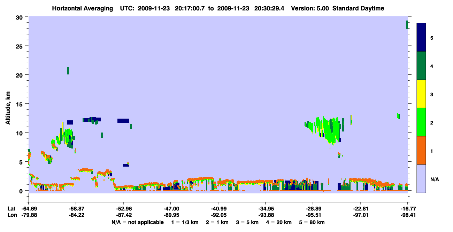Click the bright green colorbar segment labeled 2

click(x=421, y=122)
